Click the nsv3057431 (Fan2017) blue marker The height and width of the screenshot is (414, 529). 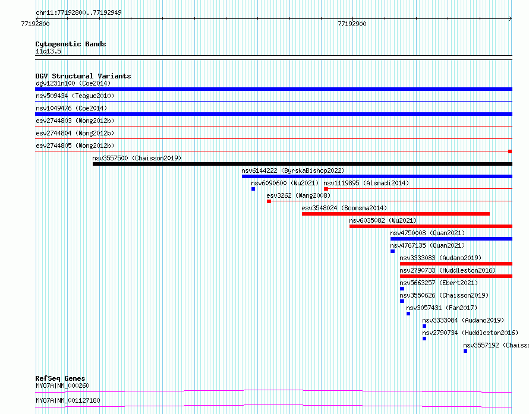[x=408, y=314]
